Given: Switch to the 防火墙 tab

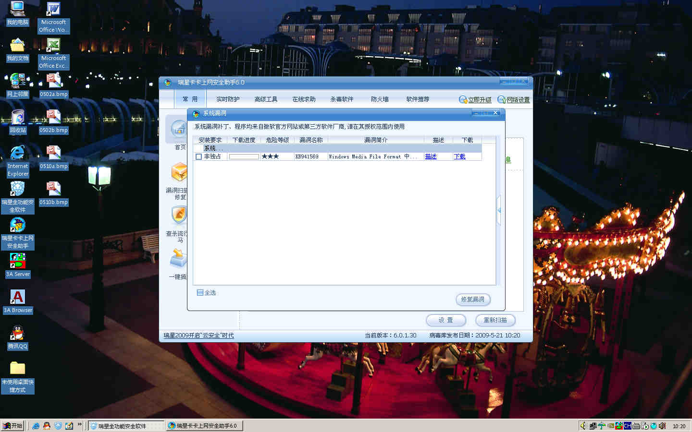Looking at the screenshot, I should click(x=380, y=99).
